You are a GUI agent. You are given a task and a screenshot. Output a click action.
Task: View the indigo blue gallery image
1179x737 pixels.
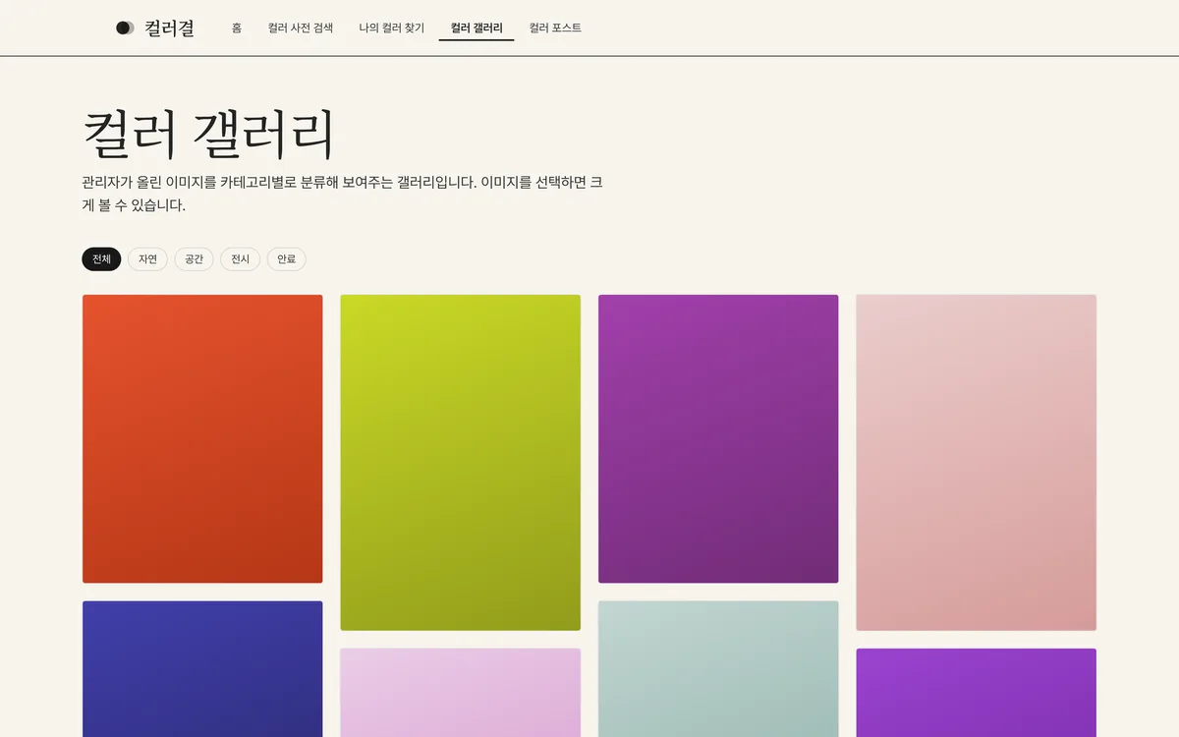(202, 668)
